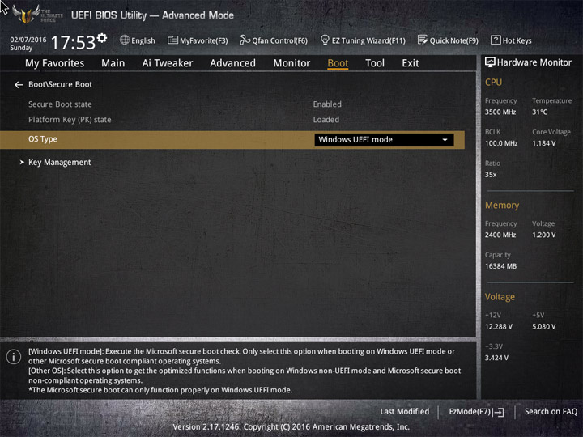Click the CPU temperature 31°C value
The width and height of the screenshot is (583, 437).
pyautogui.click(x=539, y=112)
